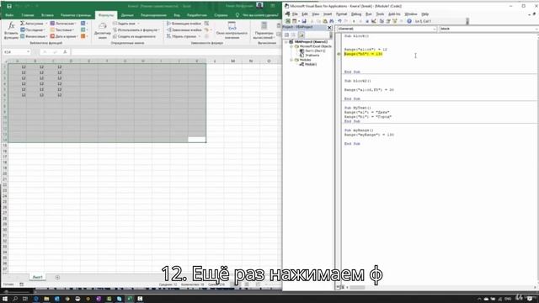Click View Microsoft Excel icon in VBA toolbar
Image resolution: width=539 pixels, height=303 pixels.
pos(288,21)
